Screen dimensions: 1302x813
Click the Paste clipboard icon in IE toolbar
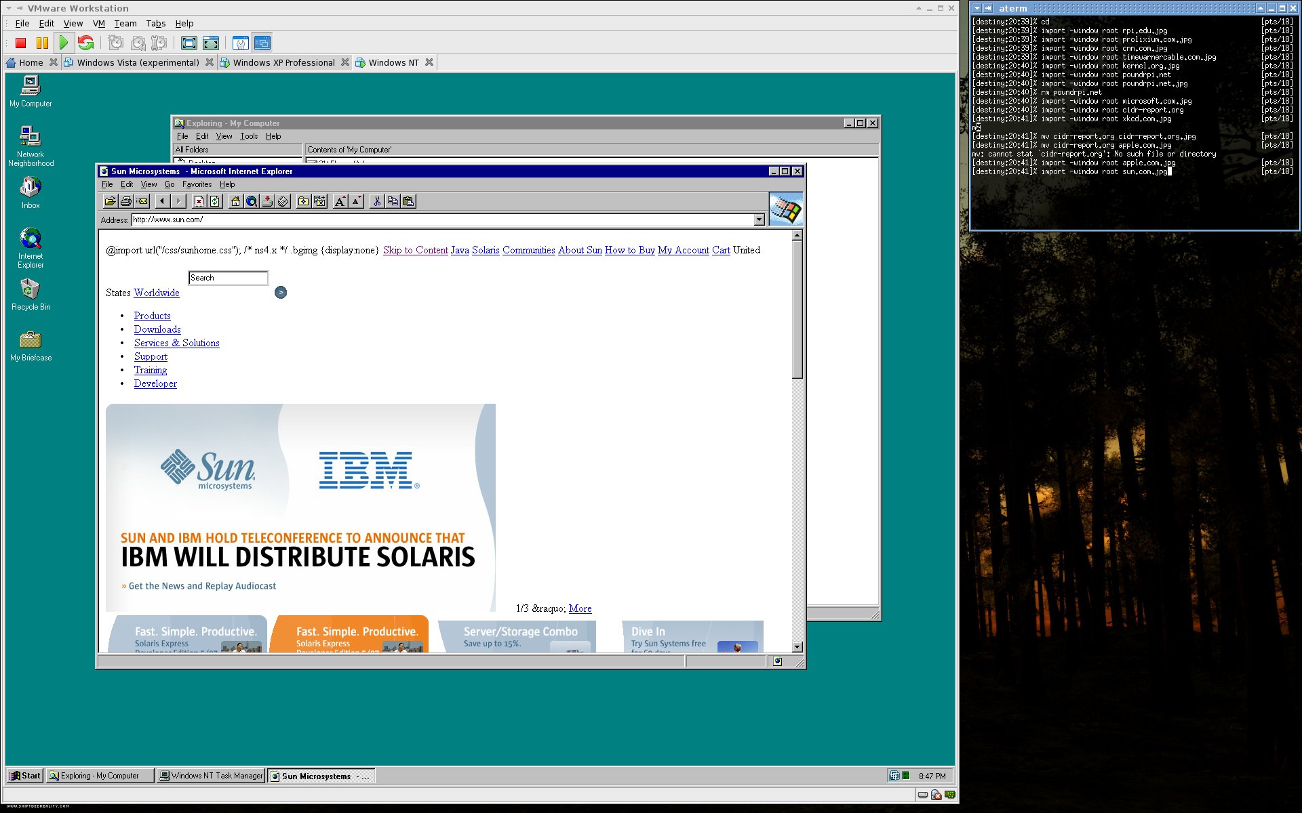(x=409, y=201)
